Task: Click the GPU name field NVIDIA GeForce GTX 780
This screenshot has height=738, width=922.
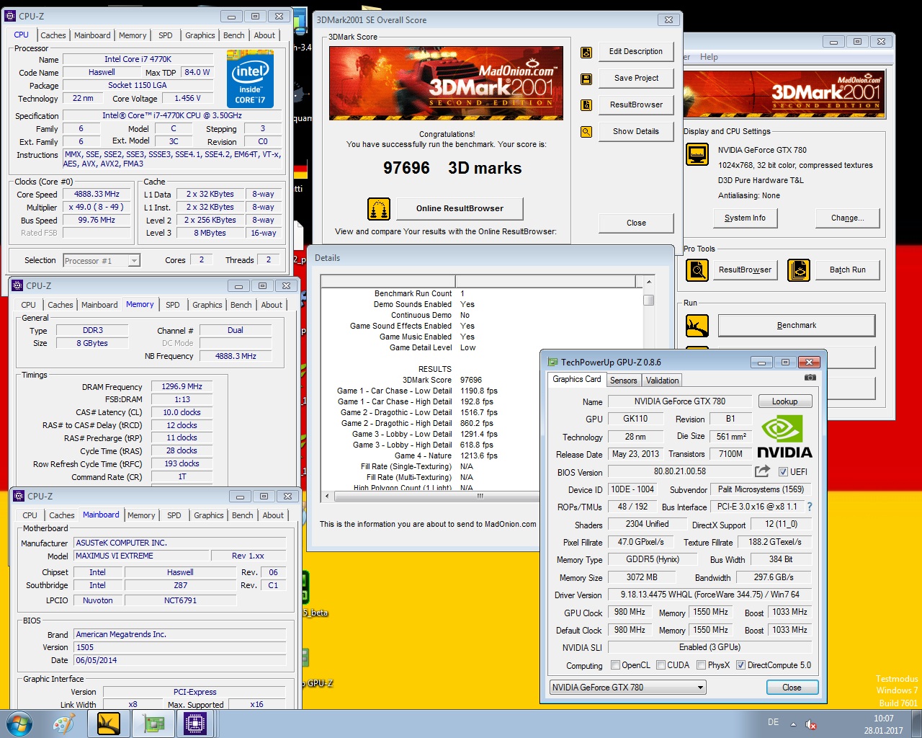Action: (680, 401)
